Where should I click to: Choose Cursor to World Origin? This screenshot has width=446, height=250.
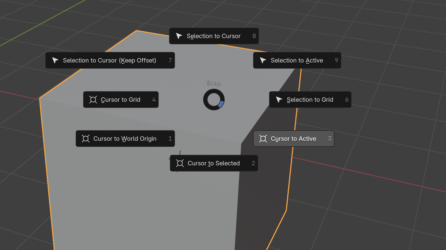click(x=125, y=139)
